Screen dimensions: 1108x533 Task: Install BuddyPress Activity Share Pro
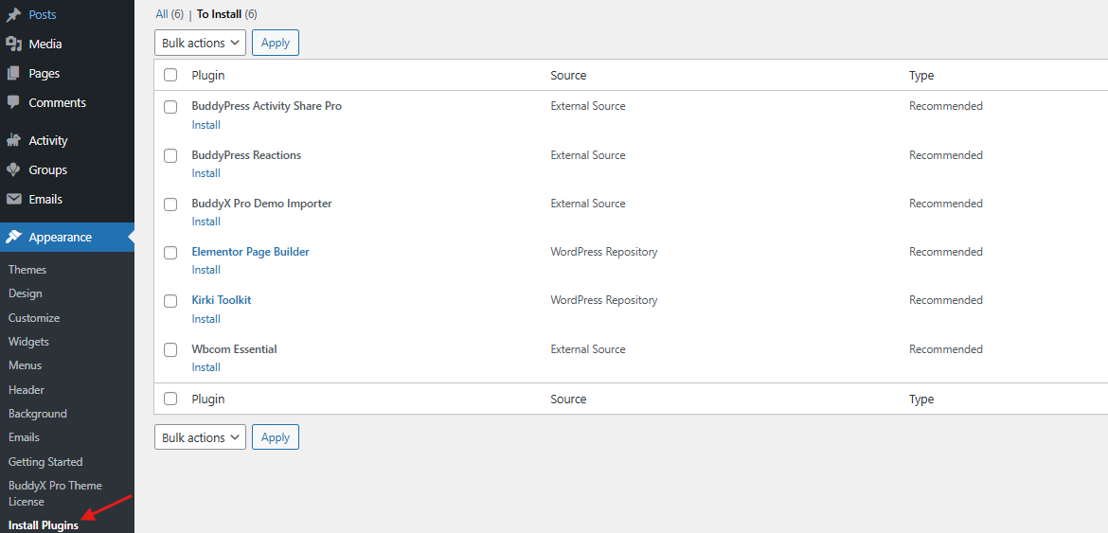[206, 125]
